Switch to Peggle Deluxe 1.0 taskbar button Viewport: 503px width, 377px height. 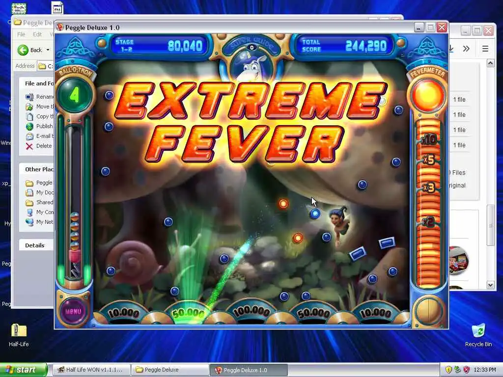(249, 370)
